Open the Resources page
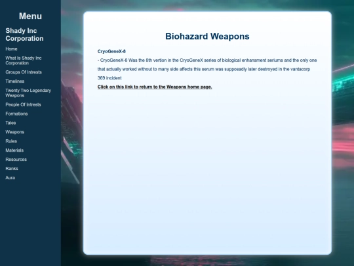The image size is (354, 266). pos(16,160)
